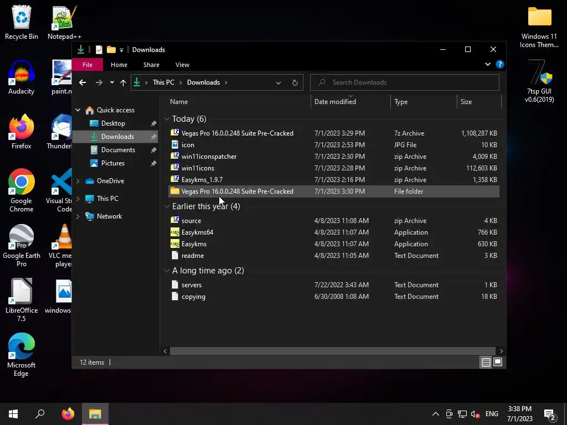
Task: Open the File menu tab
Action: click(87, 65)
